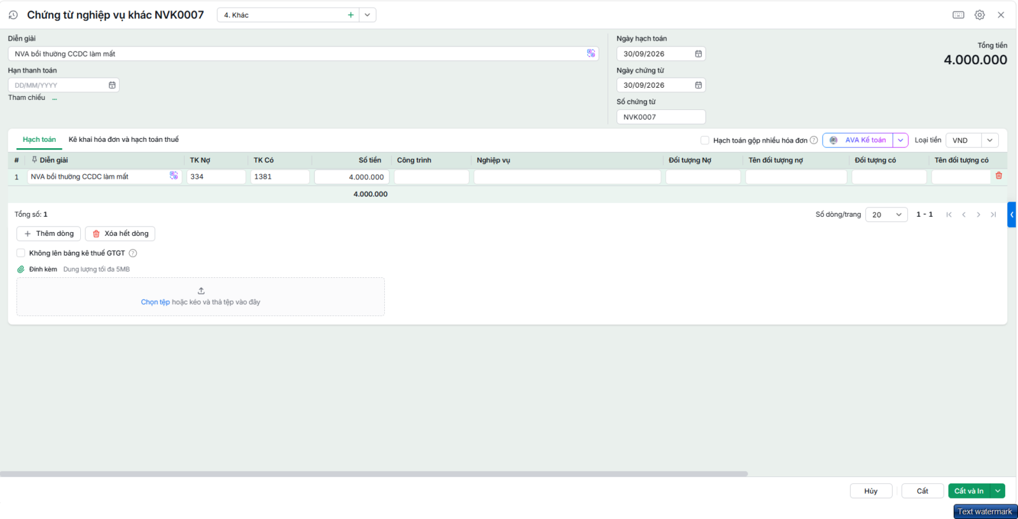The width and height of the screenshot is (1018, 519).
Task: Expand the AVA Kế toán dropdown arrow
Action: [x=900, y=140]
